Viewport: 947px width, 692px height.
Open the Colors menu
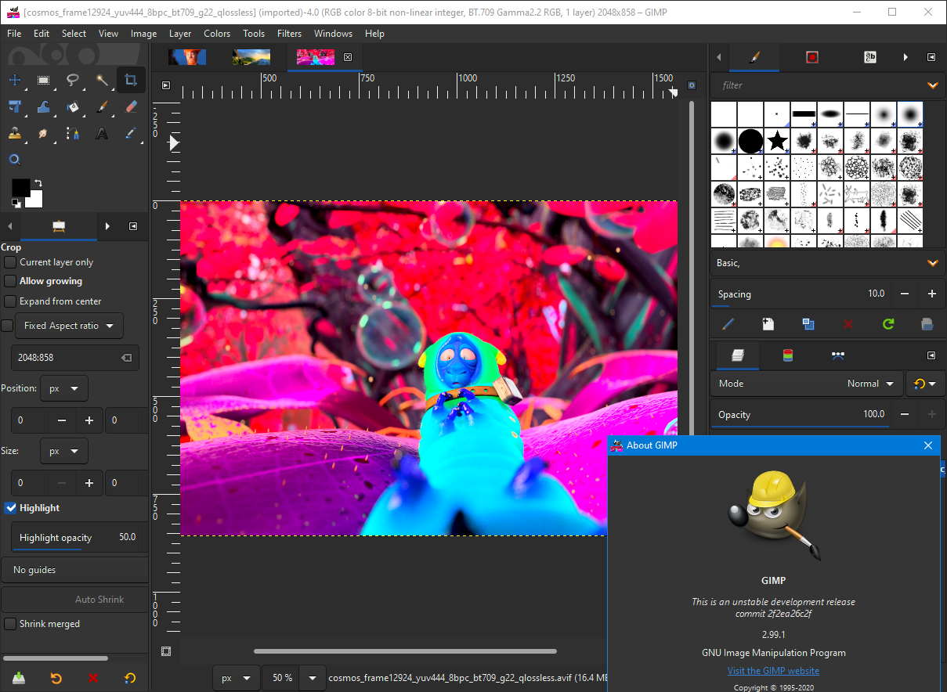pyautogui.click(x=217, y=34)
